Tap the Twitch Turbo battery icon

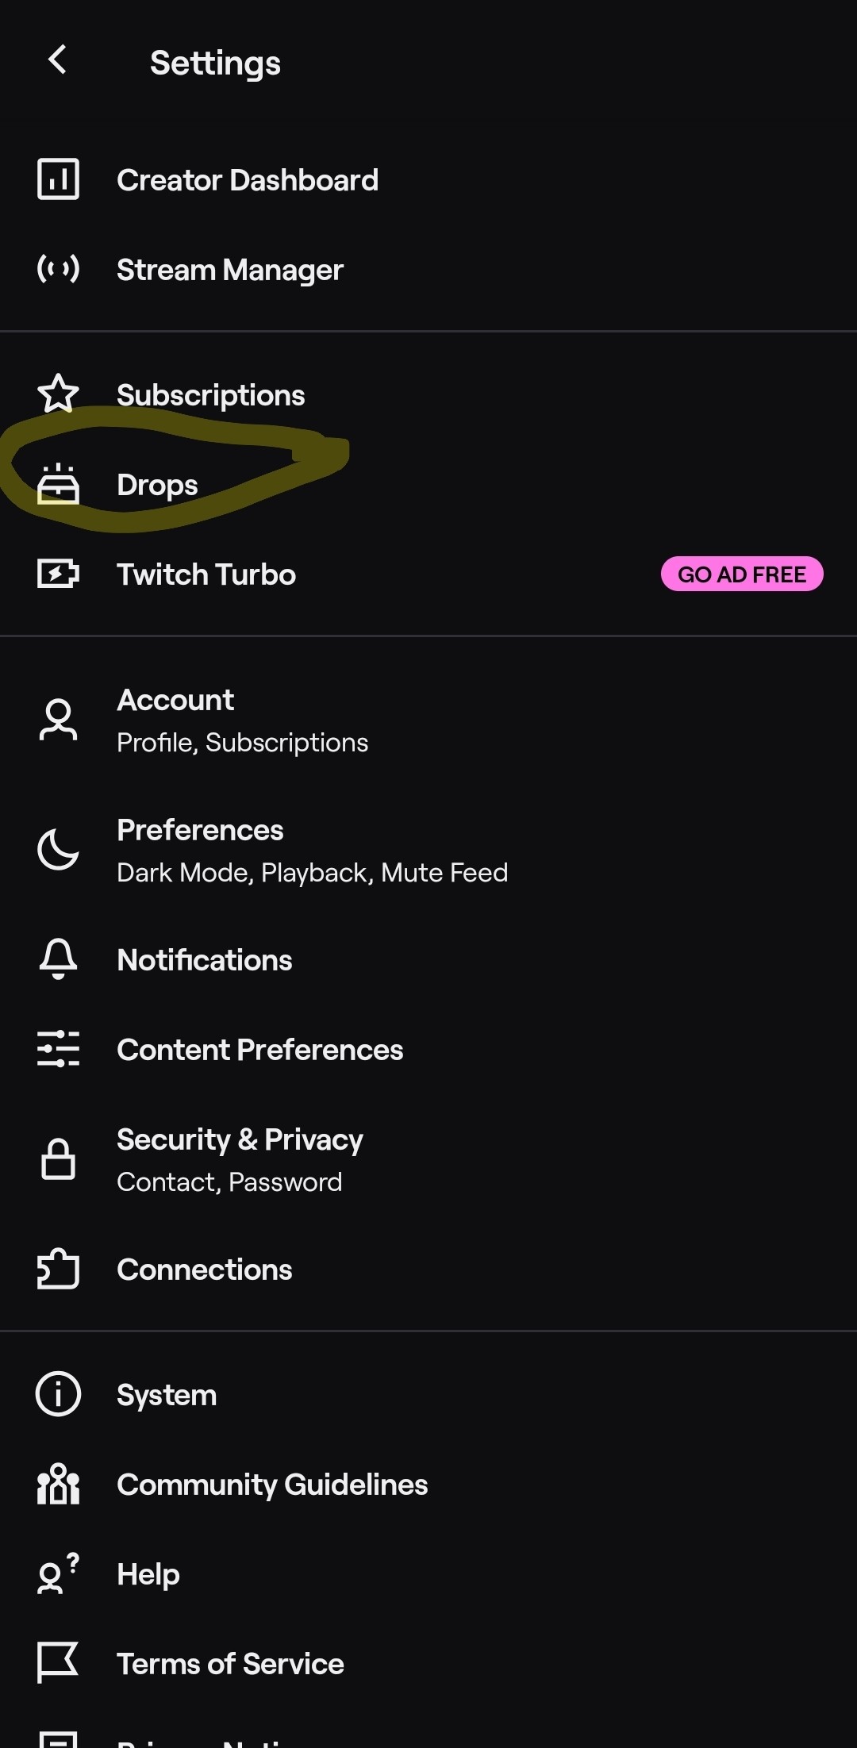click(x=58, y=574)
